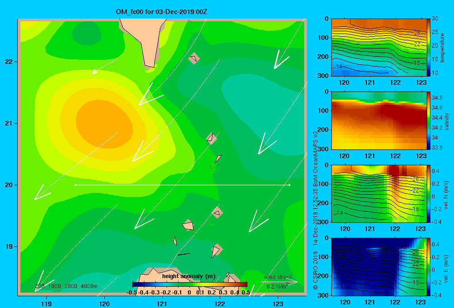Click longitude label "122" on main map axis

point(220,303)
